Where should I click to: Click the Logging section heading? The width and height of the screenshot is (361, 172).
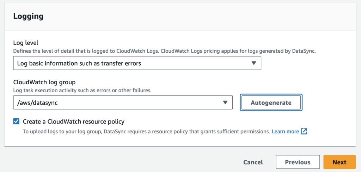(x=28, y=16)
